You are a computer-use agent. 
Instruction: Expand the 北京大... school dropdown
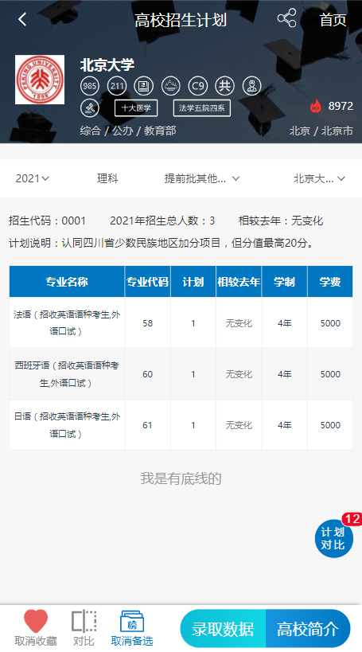(319, 178)
